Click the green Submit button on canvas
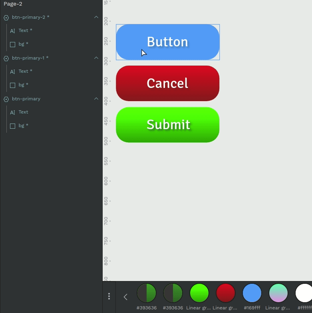This screenshot has height=313, width=312. tap(167, 124)
